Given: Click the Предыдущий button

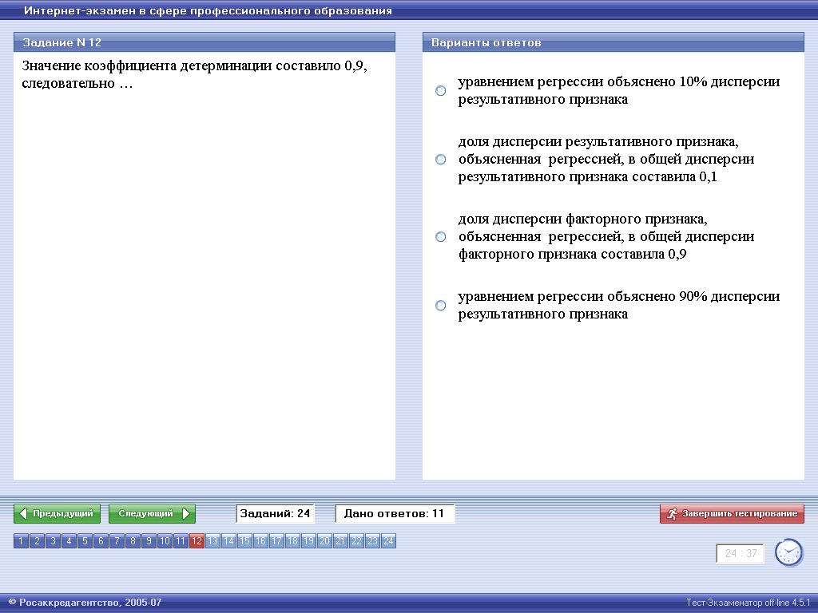Looking at the screenshot, I should (x=57, y=513).
